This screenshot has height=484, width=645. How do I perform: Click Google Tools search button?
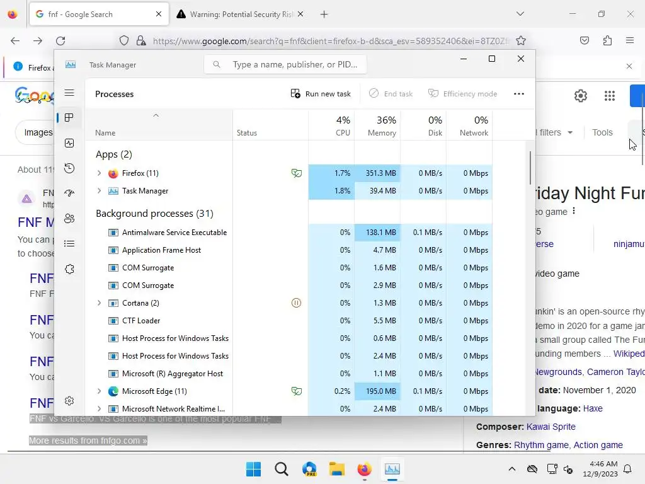602,132
